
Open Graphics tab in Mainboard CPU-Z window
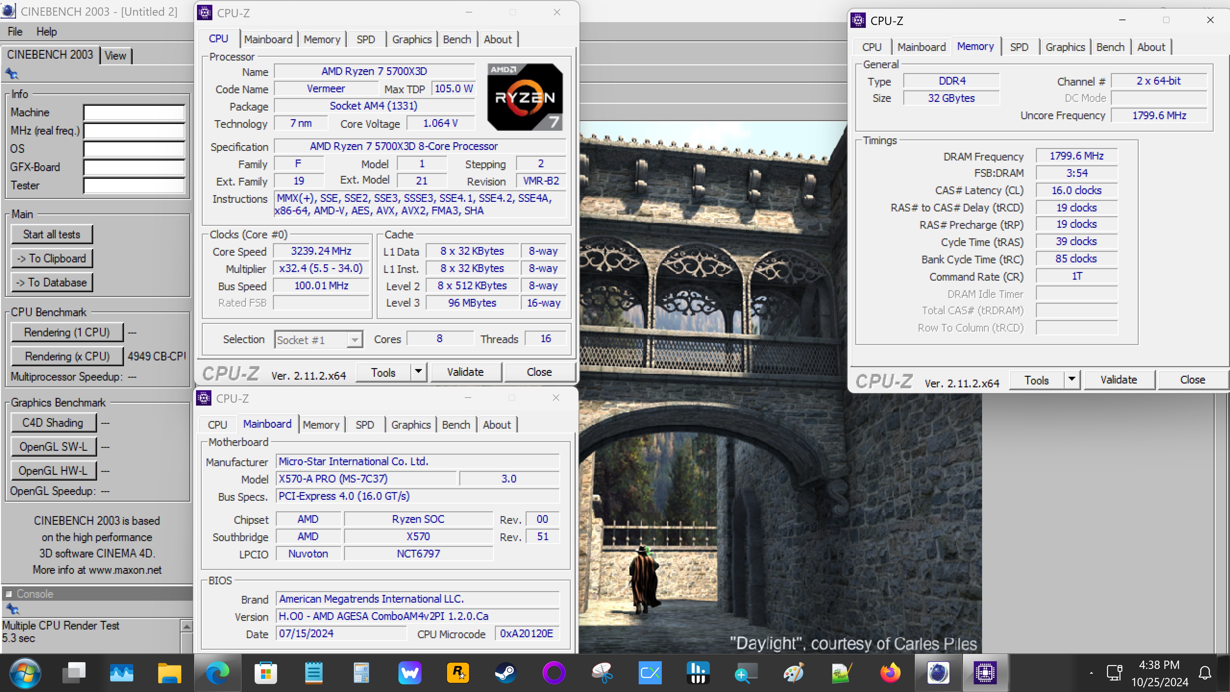[x=411, y=424]
